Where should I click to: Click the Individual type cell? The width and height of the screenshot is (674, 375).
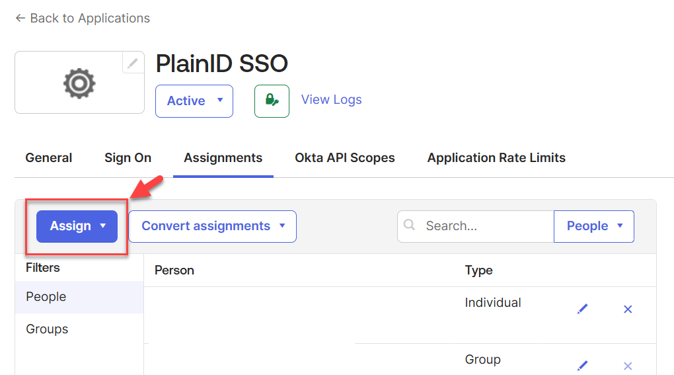click(x=492, y=303)
